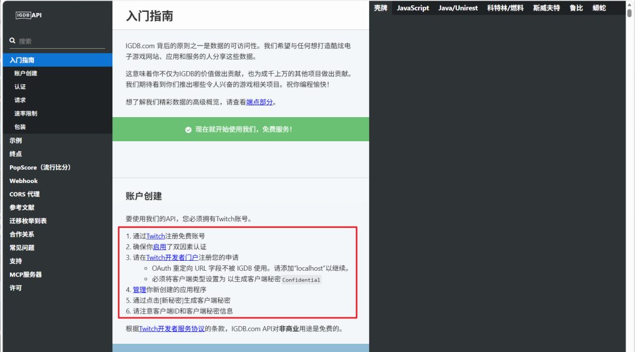Click the search magnifier icon
The height and width of the screenshot is (352, 635).
[12, 41]
